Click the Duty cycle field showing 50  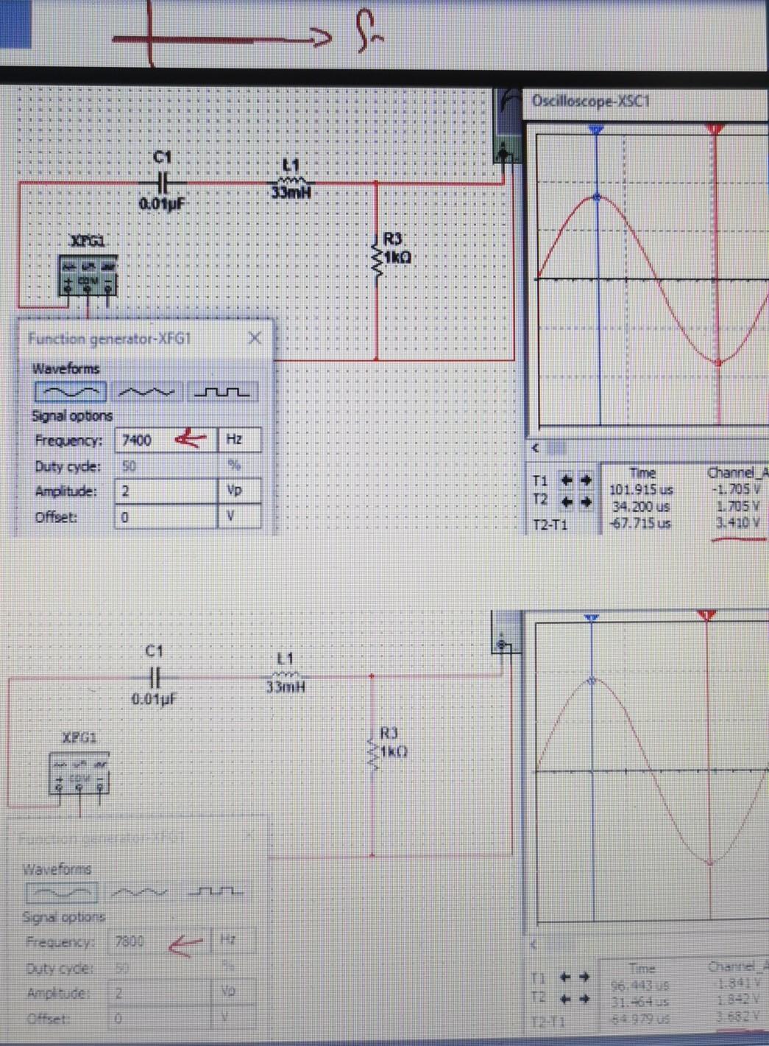(166, 466)
